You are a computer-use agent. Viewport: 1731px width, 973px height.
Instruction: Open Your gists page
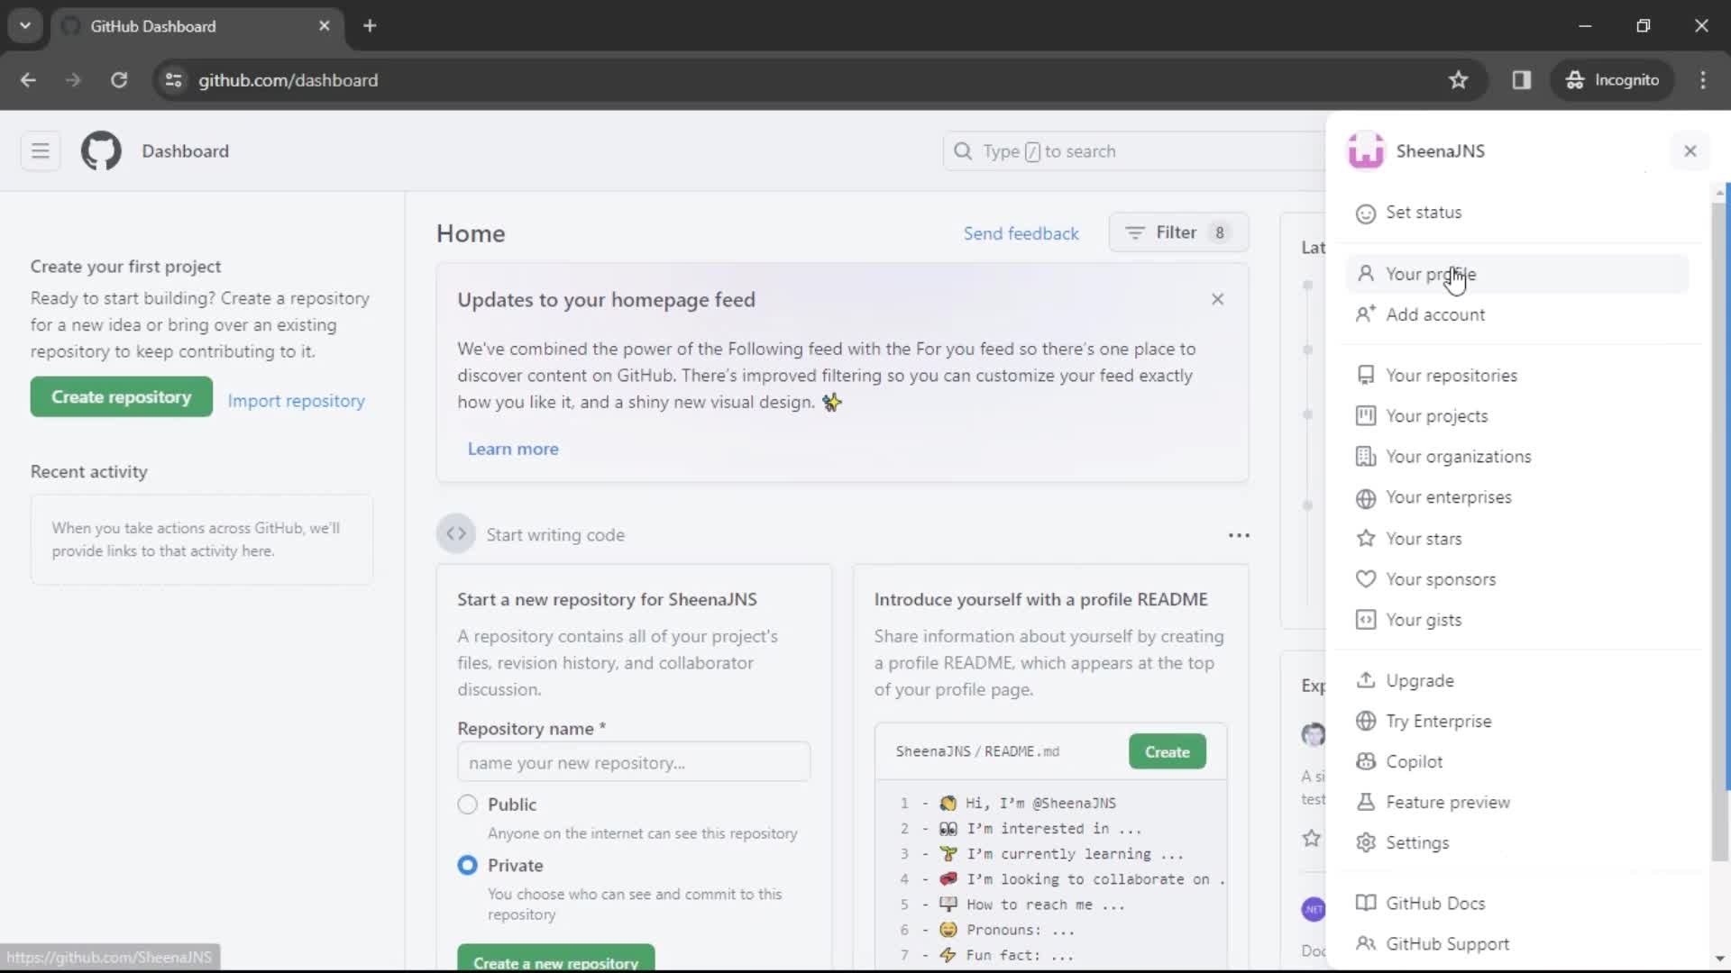[1424, 619]
